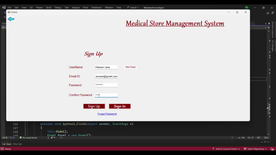The image size is (276, 155).
Task: Switch to the Call Stack tab
Action: 7,144
